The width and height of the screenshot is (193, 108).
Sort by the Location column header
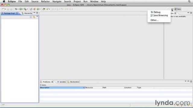pos(130,88)
